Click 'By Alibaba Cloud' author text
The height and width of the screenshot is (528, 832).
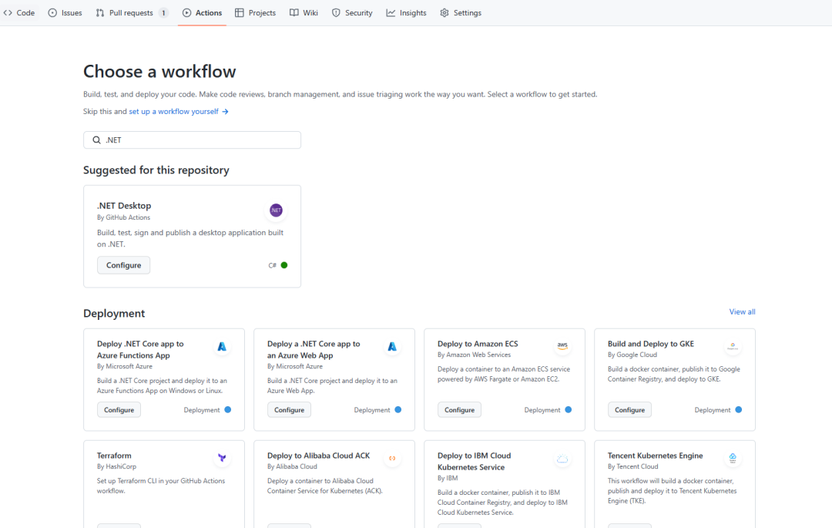(x=293, y=466)
